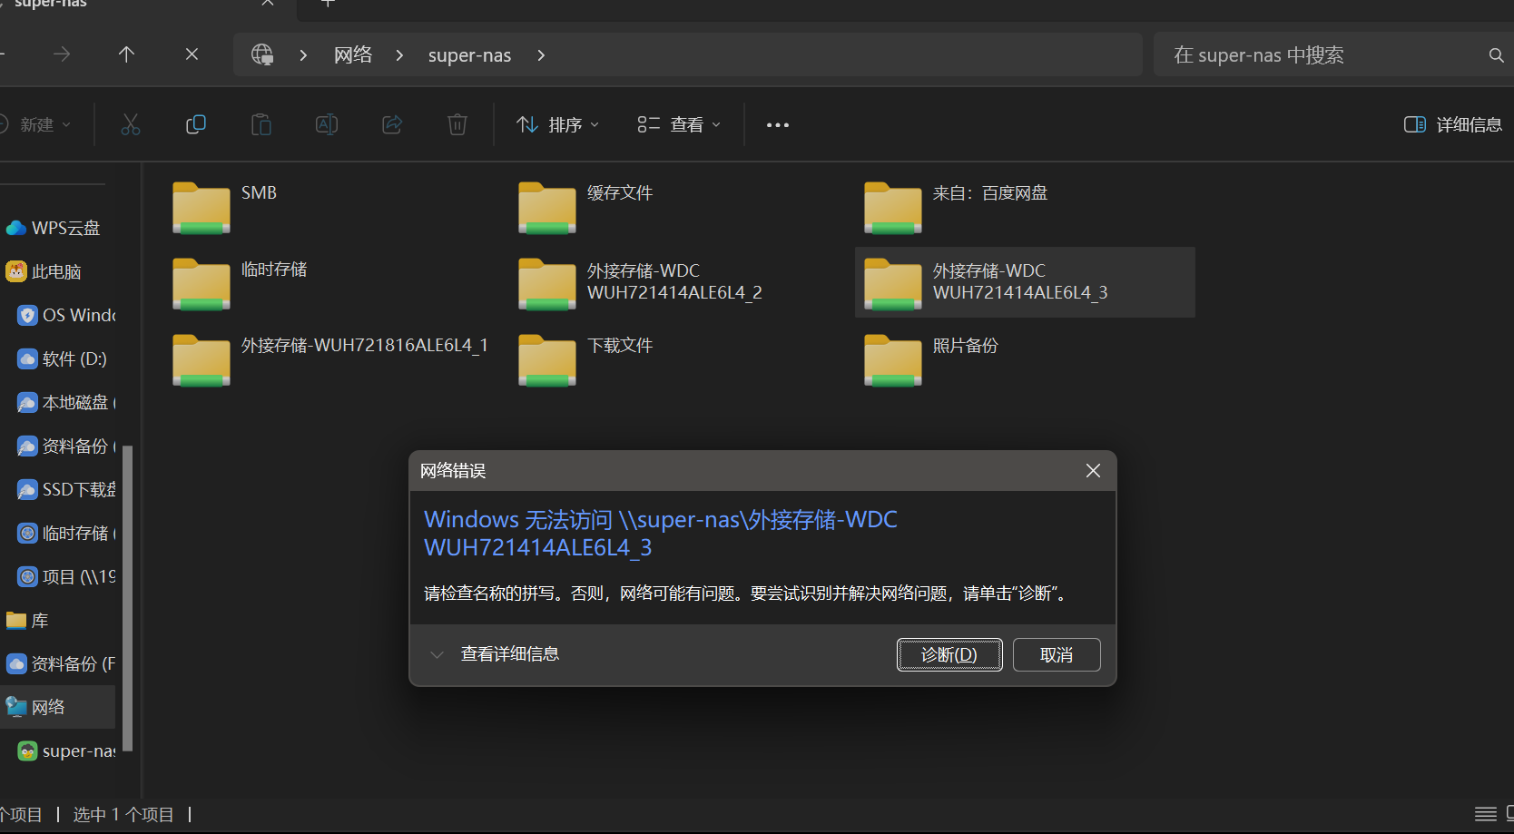Screen dimensions: 1514x834
Task: Click the SMB folder name text
Action: tap(259, 192)
